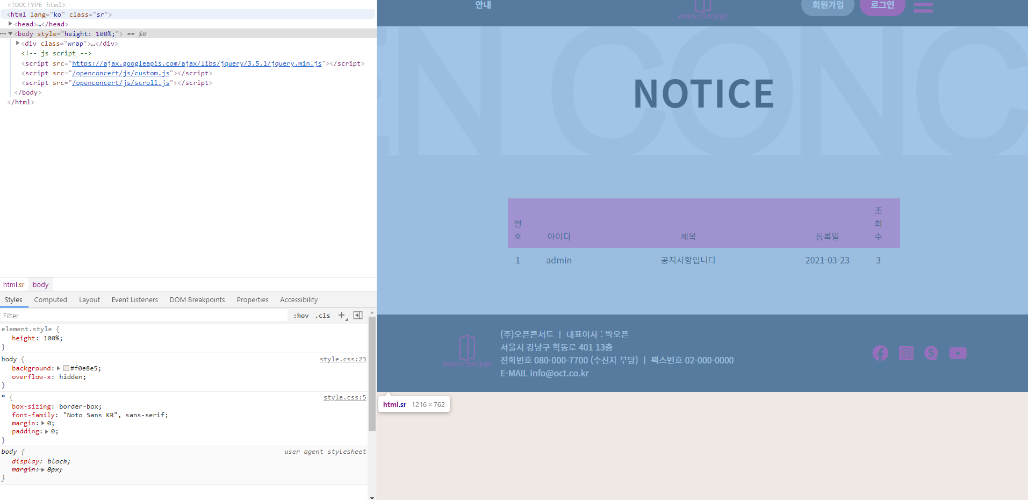Select body in the breadcrumb bar

(40, 284)
